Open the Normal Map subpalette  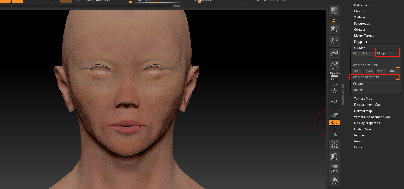363,111
